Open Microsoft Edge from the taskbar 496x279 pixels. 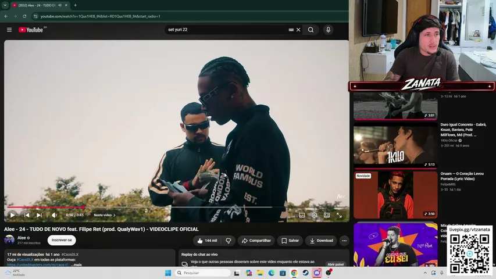click(272, 273)
